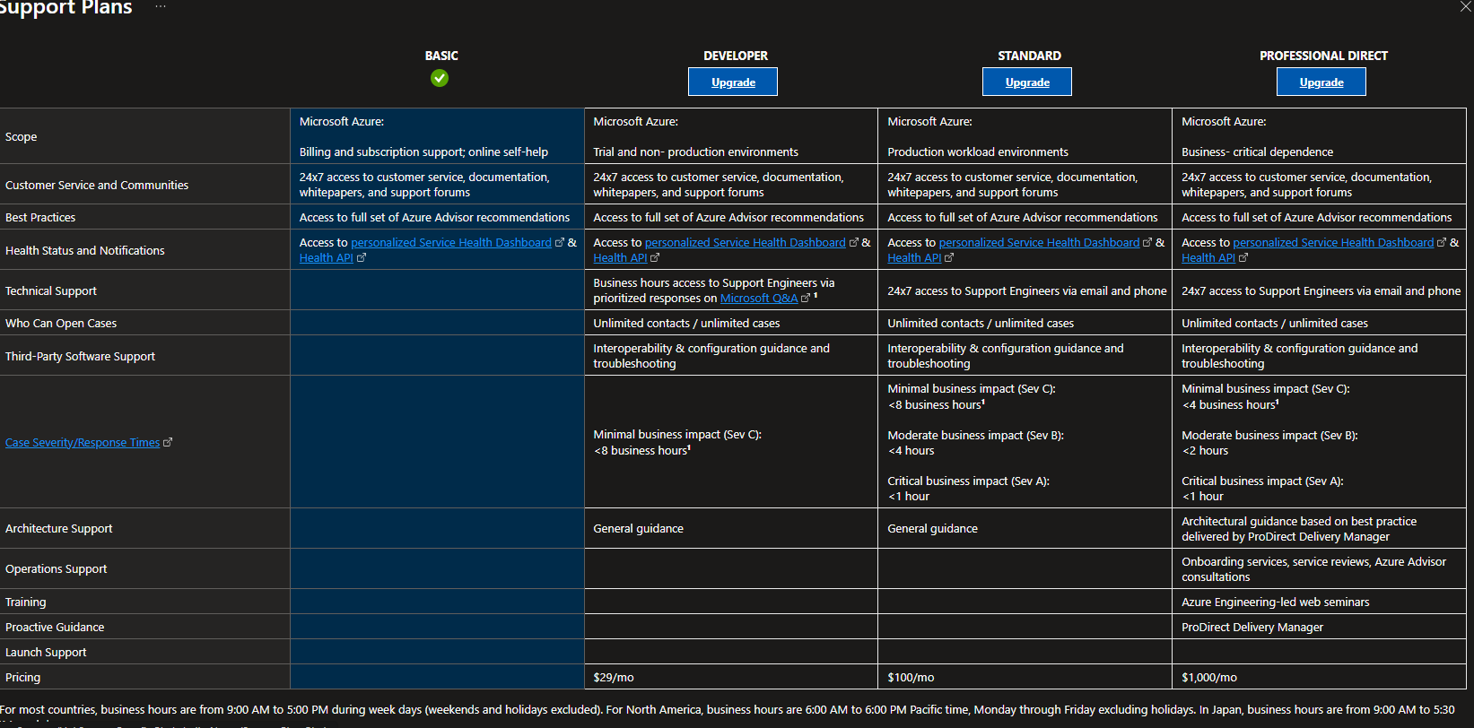Click General guidance in the Developer column
Viewport: 1474px width, 728px height.
[x=639, y=529]
